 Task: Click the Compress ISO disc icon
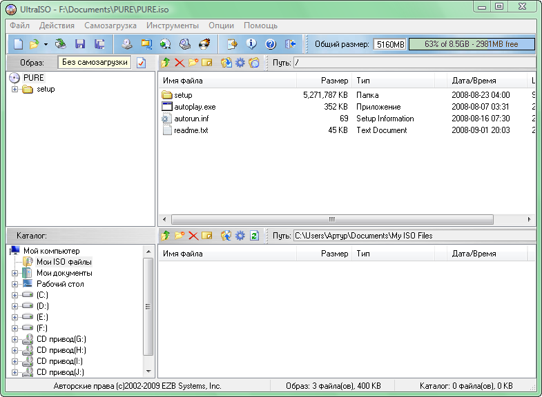tap(166, 44)
